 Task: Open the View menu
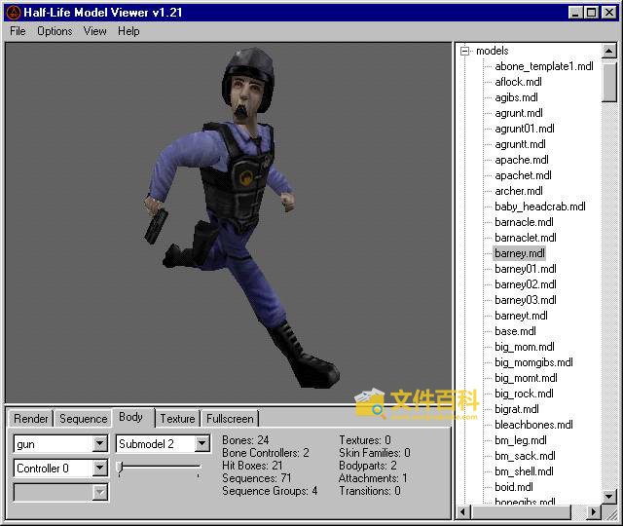click(95, 31)
